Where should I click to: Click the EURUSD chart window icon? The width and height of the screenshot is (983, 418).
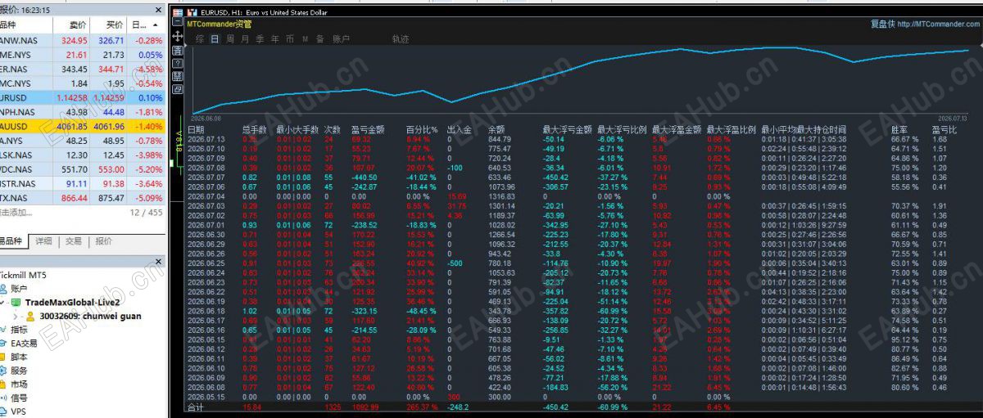pyautogui.click(x=193, y=12)
